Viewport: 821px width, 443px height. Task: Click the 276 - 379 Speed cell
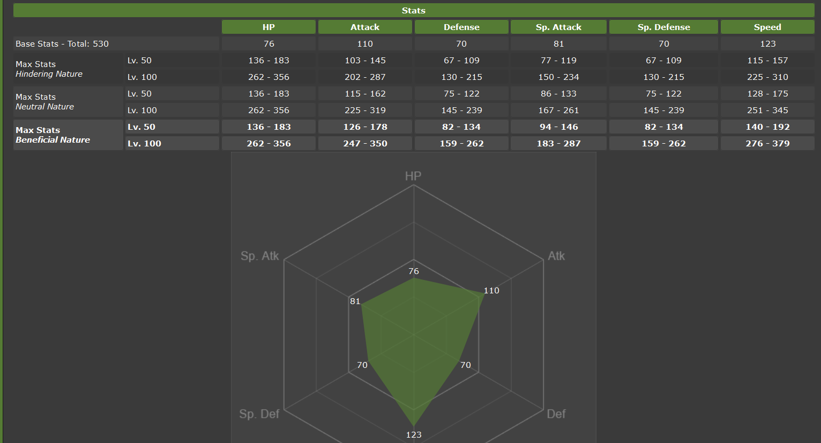767,143
